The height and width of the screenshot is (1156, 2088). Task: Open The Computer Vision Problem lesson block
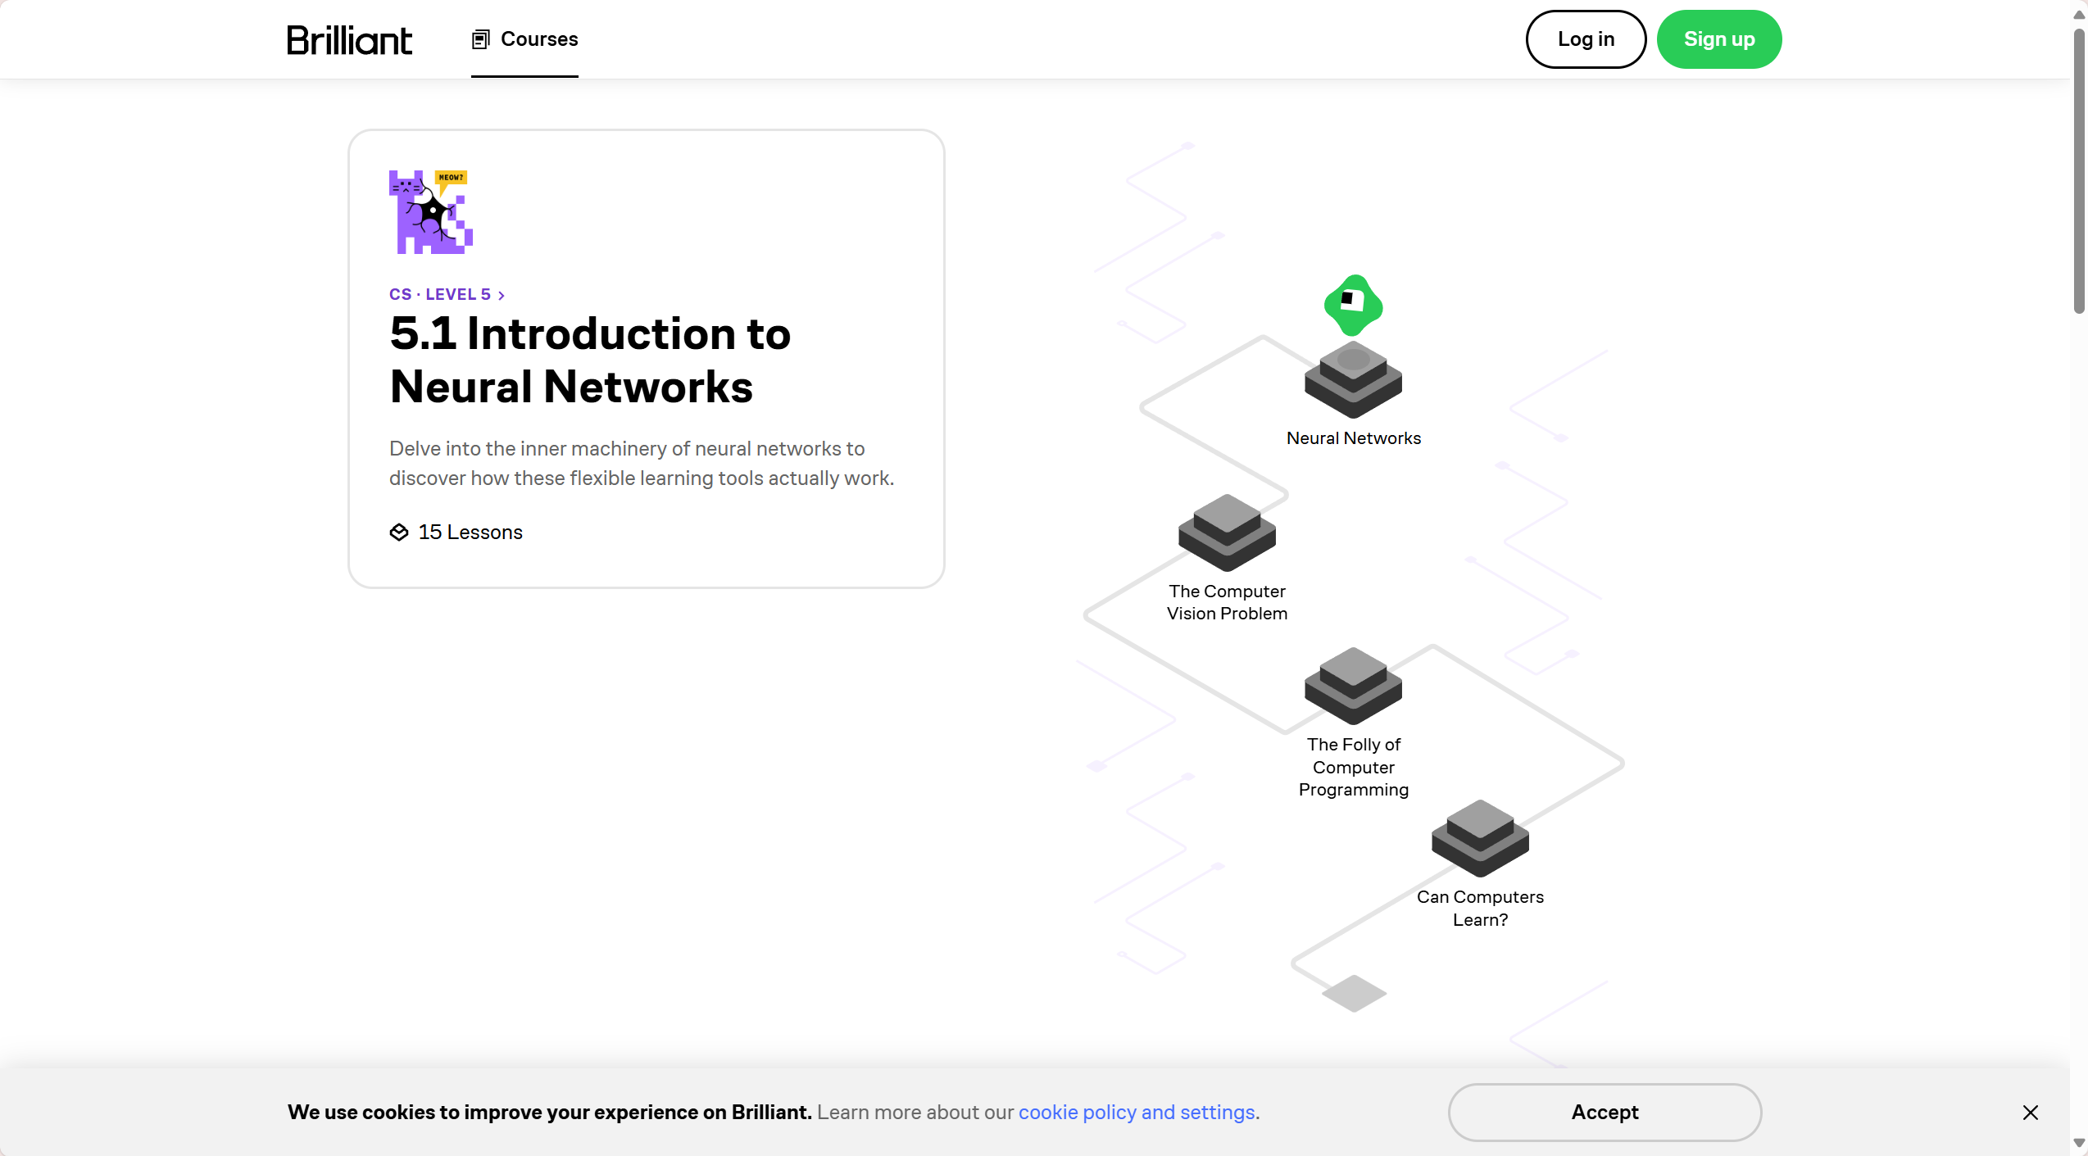click(x=1227, y=533)
